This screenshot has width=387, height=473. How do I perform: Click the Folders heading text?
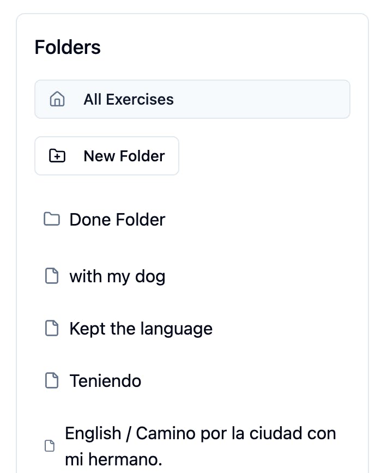[x=68, y=47]
